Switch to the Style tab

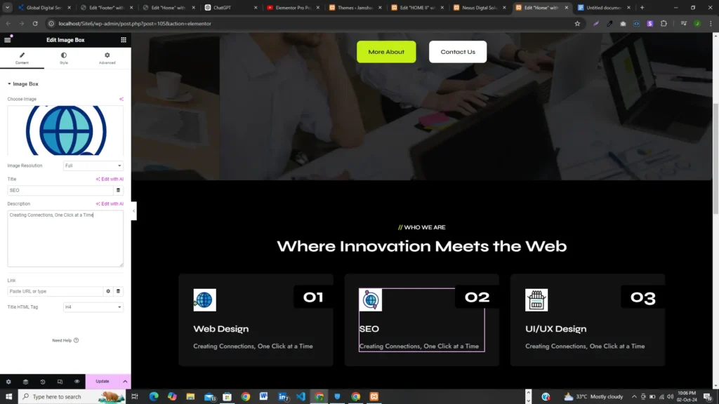[64, 58]
